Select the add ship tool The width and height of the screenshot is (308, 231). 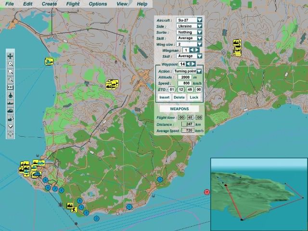[x=11, y=103]
